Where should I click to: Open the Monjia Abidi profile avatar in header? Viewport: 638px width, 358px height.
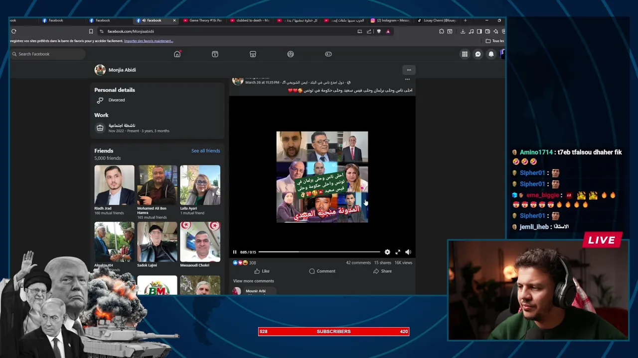click(x=100, y=70)
